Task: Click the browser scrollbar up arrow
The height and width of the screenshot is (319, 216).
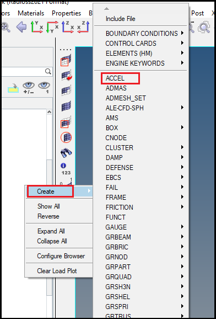Action: pyautogui.click(x=49, y=111)
